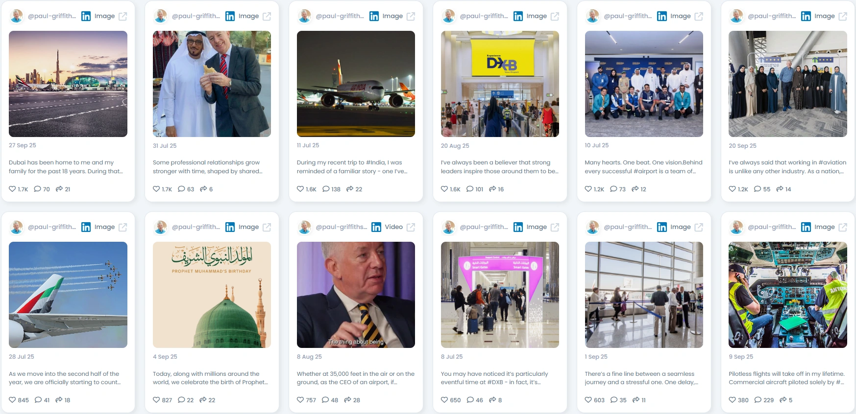Open @paul-griffith profile on 10 Jul 25 post

[x=628, y=16]
